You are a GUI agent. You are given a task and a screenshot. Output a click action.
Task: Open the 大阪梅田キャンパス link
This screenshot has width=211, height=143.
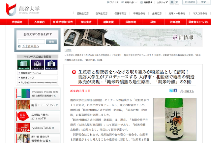click(37, 73)
